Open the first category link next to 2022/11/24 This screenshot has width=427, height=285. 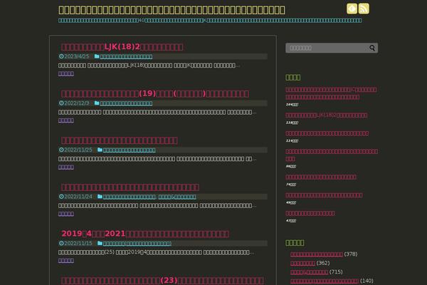pyautogui.click(x=130, y=197)
